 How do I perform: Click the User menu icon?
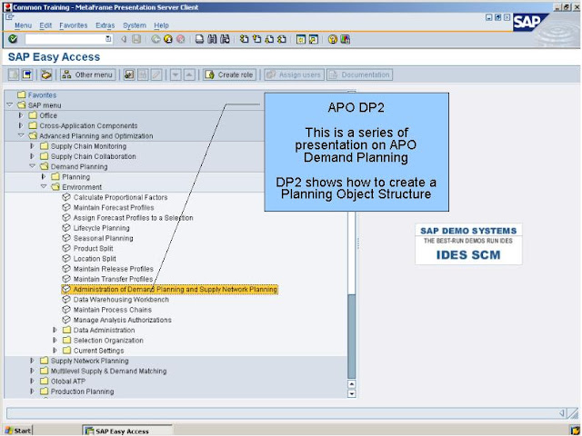click(14, 74)
